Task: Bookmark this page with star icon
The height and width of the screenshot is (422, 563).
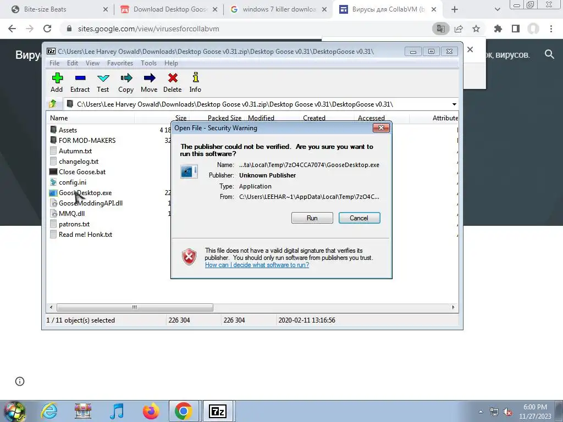Action: 476,29
